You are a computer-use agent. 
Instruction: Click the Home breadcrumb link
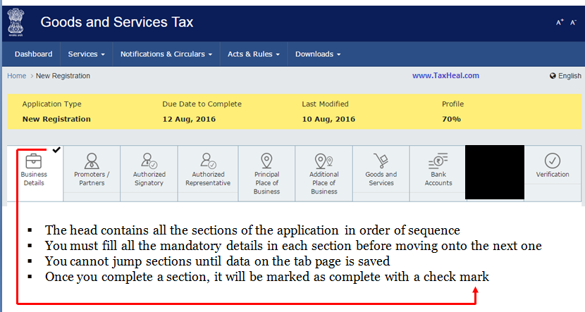[16, 76]
